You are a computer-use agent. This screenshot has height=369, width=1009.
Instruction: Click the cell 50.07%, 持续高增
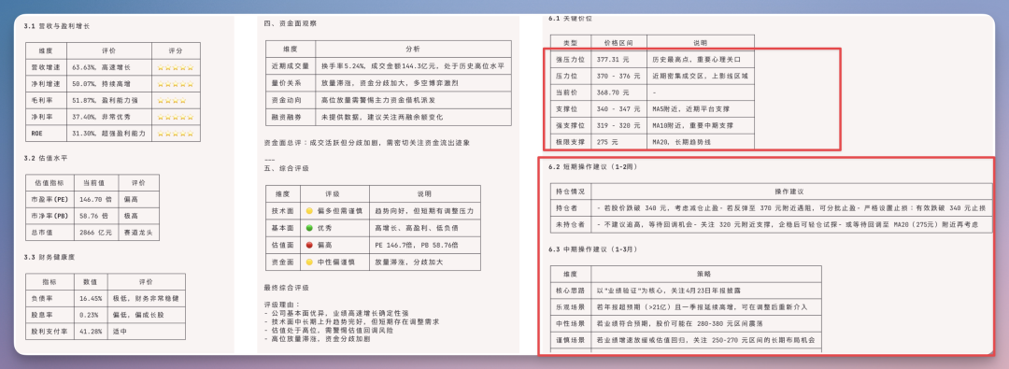pyautogui.click(x=108, y=84)
